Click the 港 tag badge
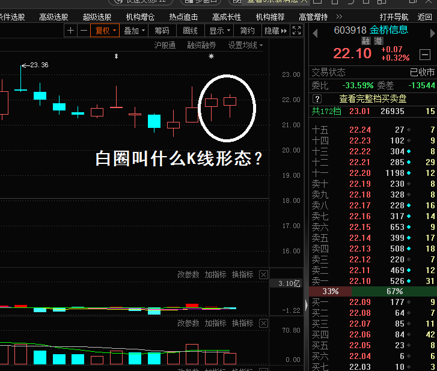The image size is (437, 371). (x=378, y=41)
